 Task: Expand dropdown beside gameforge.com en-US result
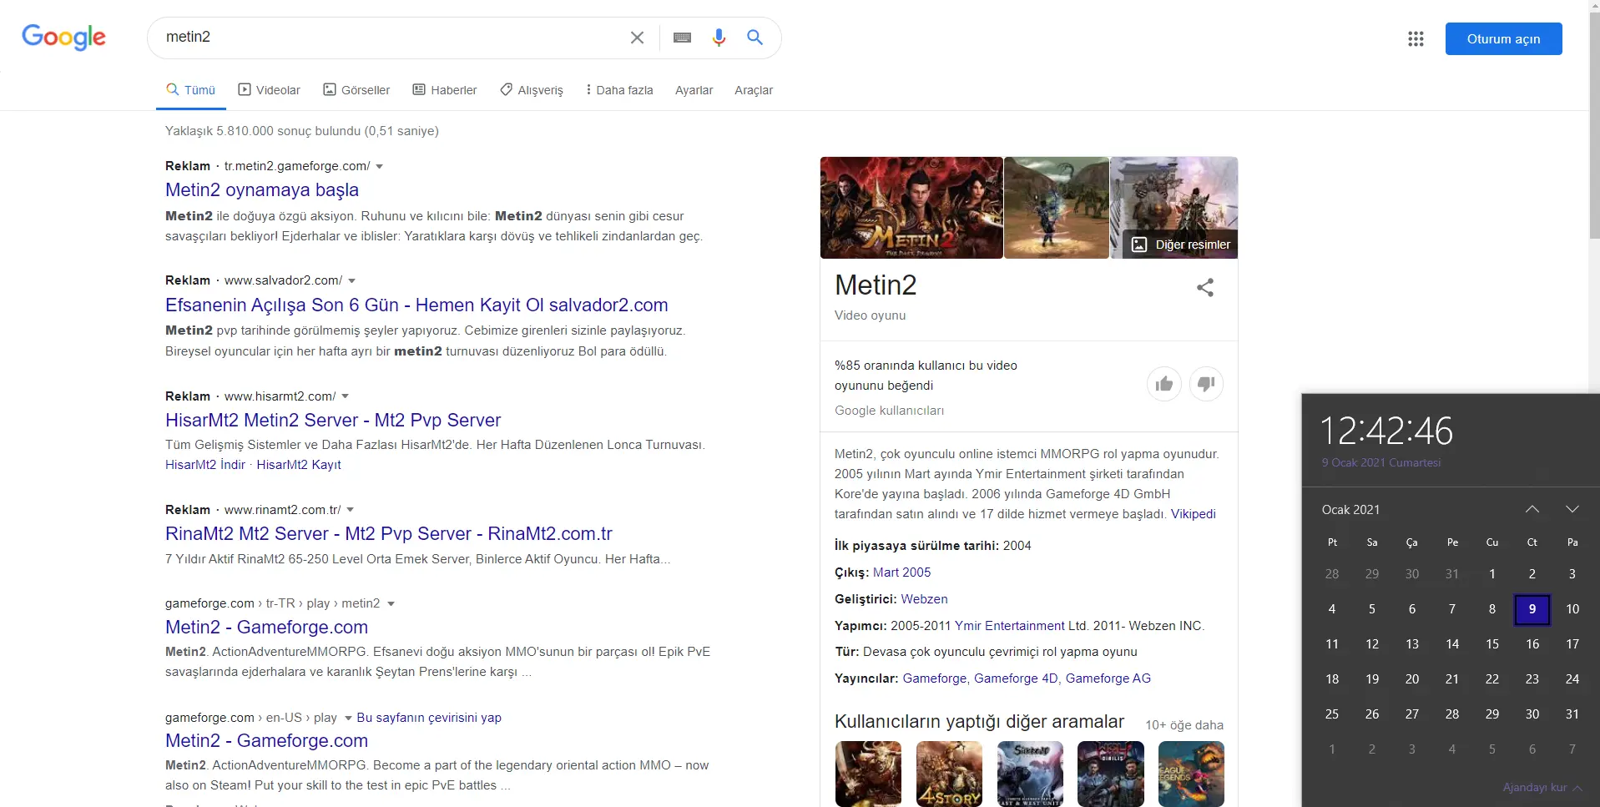pos(348,718)
